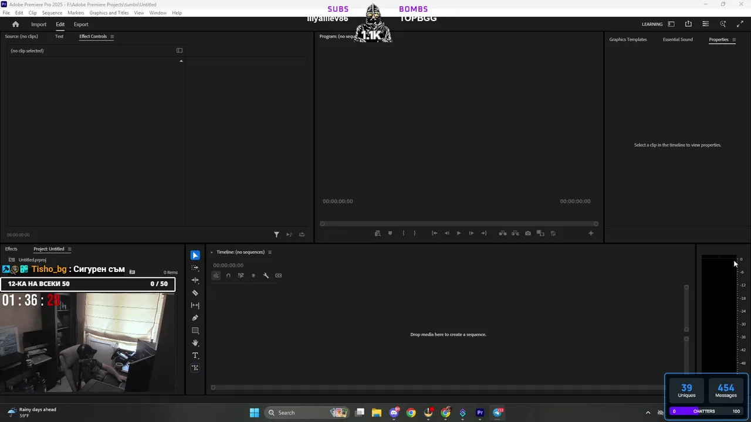751x422 pixels.
Task: Open Quick Export share icon
Action: pos(688,24)
